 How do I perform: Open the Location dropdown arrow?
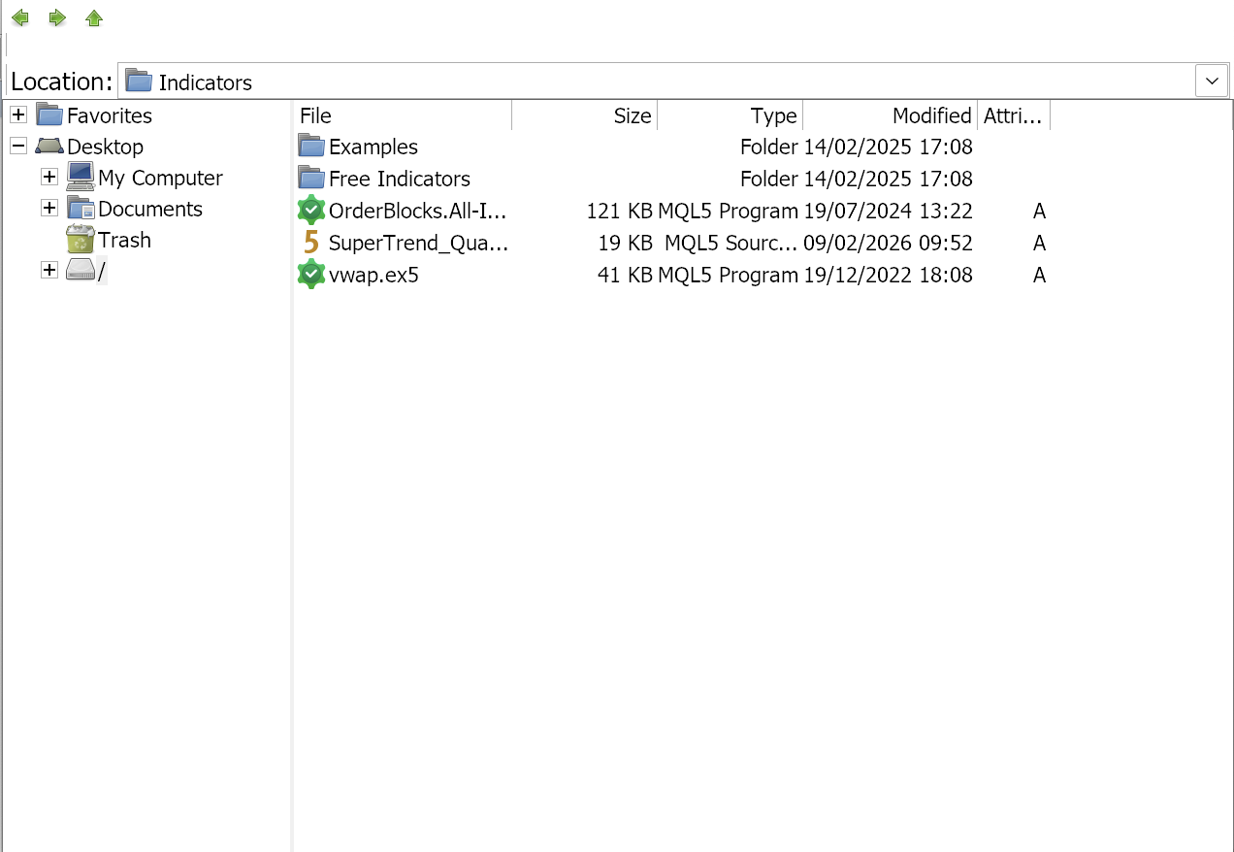[x=1212, y=82]
